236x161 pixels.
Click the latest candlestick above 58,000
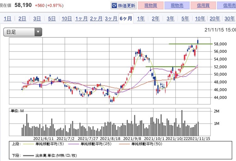tap(198, 42)
